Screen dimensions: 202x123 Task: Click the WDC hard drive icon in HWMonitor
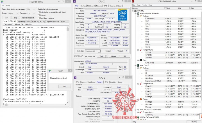point(138,110)
